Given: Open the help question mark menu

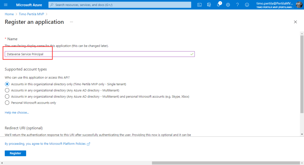Looking at the screenshot, I should 237,5.
